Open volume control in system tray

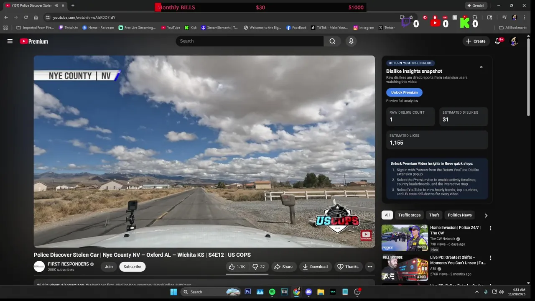[501, 292]
